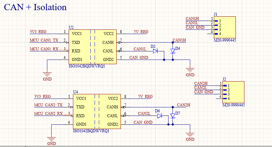Select M20-9990445 text under J1
The image size is (272, 147).
225,40
